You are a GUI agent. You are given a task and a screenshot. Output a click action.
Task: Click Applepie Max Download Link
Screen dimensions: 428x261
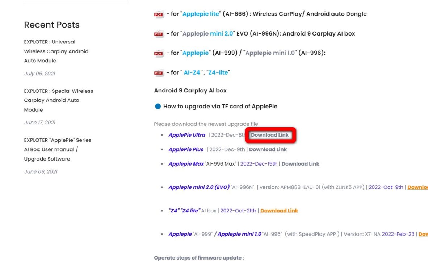click(x=300, y=164)
